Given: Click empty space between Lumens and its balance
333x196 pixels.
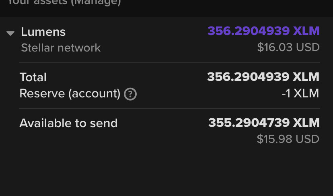Looking at the screenshot, I should click(137, 32).
